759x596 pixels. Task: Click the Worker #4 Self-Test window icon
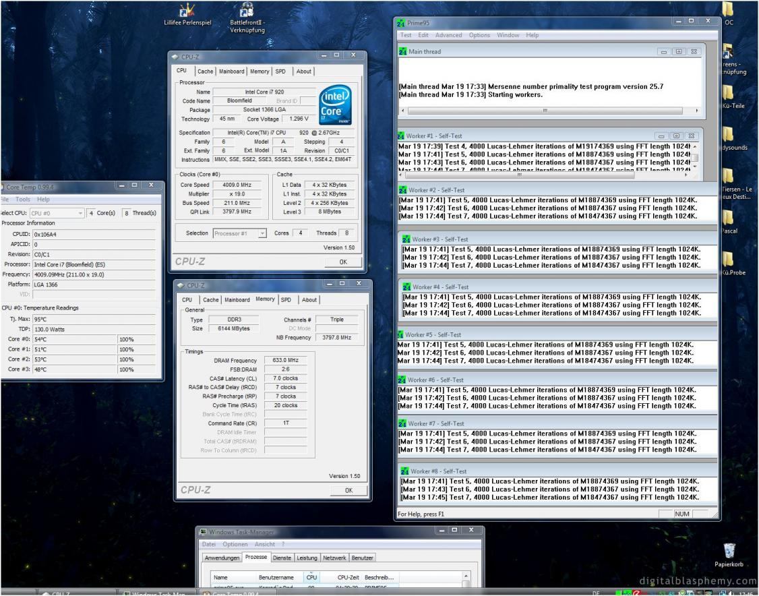(x=406, y=287)
